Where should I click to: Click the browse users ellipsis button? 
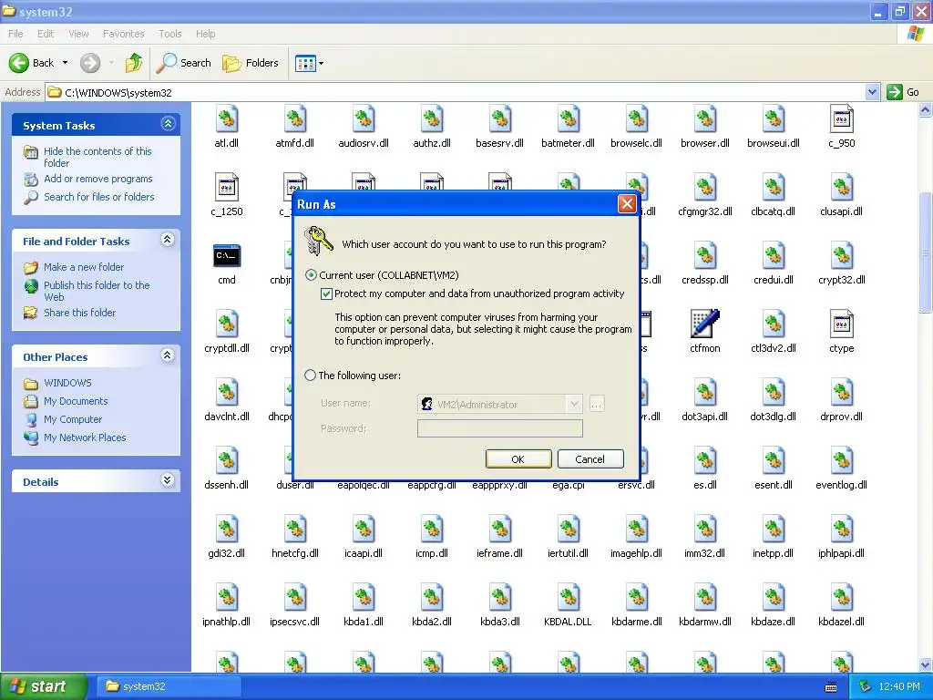596,404
